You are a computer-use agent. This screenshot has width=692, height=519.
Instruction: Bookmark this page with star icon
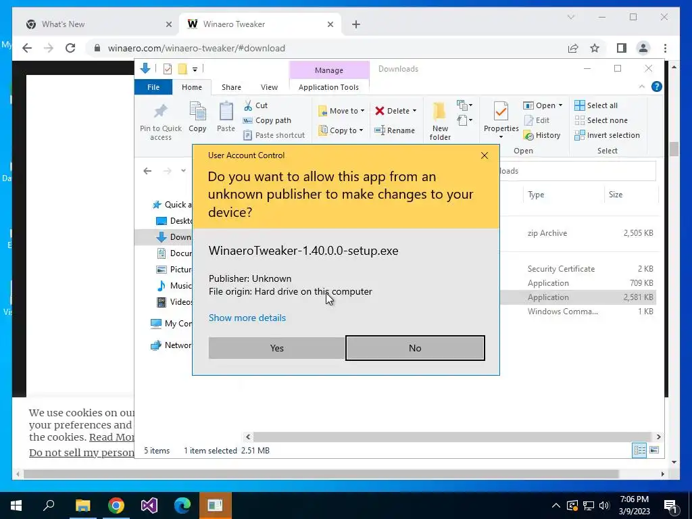point(595,48)
